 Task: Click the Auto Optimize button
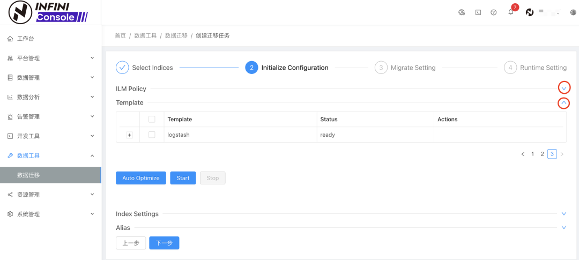pyautogui.click(x=141, y=178)
